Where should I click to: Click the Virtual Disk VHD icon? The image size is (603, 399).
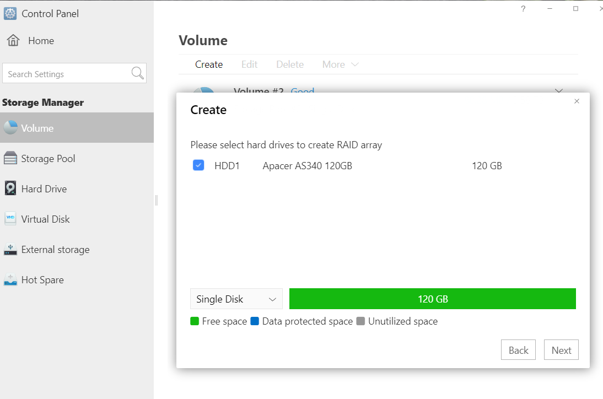[10, 219]
